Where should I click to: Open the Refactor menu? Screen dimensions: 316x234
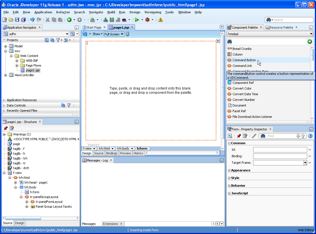[63, 12]
